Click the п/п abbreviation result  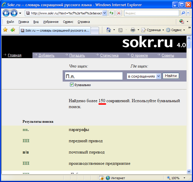[26, 152]
